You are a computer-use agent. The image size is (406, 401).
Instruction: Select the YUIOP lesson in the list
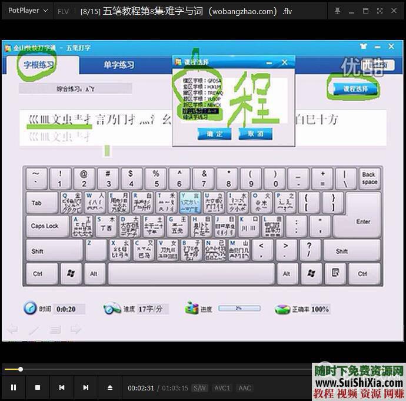tap(202, 99)
